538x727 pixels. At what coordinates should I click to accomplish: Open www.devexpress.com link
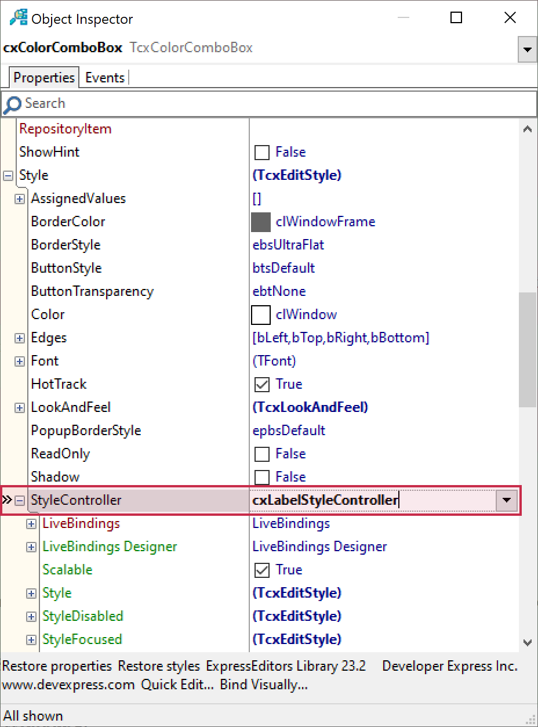pos(68,685)
